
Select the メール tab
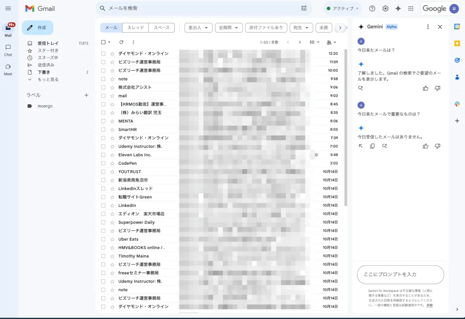(x=111, y=28)
